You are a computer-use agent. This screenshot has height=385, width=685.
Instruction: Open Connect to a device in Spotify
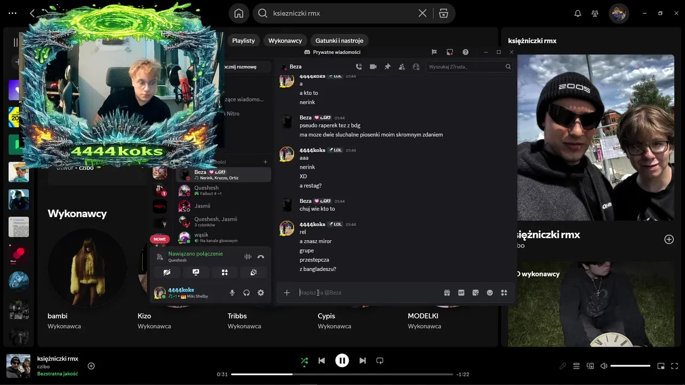pos(590,366)
